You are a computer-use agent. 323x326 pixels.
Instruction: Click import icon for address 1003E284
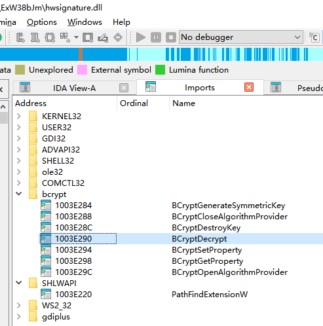point(46,205)
